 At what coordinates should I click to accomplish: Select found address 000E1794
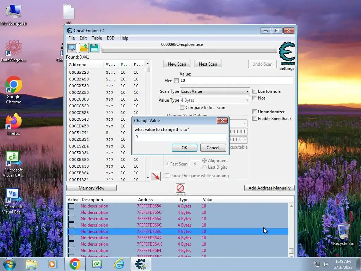[x=106, y=133]
